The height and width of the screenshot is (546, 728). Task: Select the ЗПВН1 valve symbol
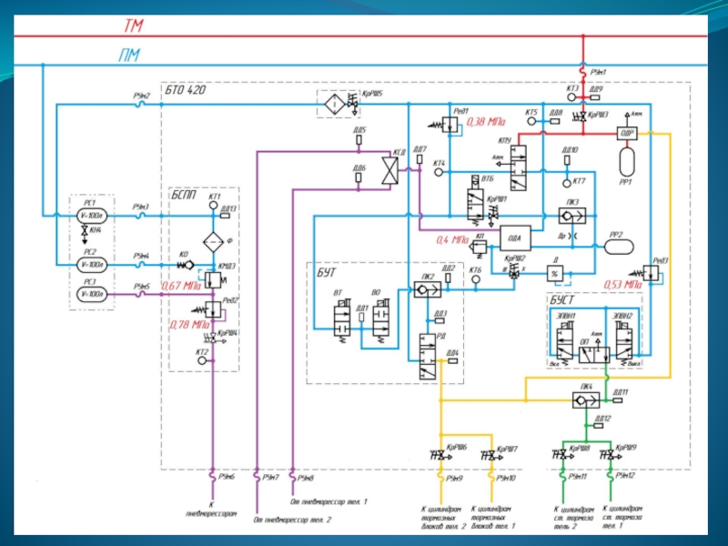[564, 343]
